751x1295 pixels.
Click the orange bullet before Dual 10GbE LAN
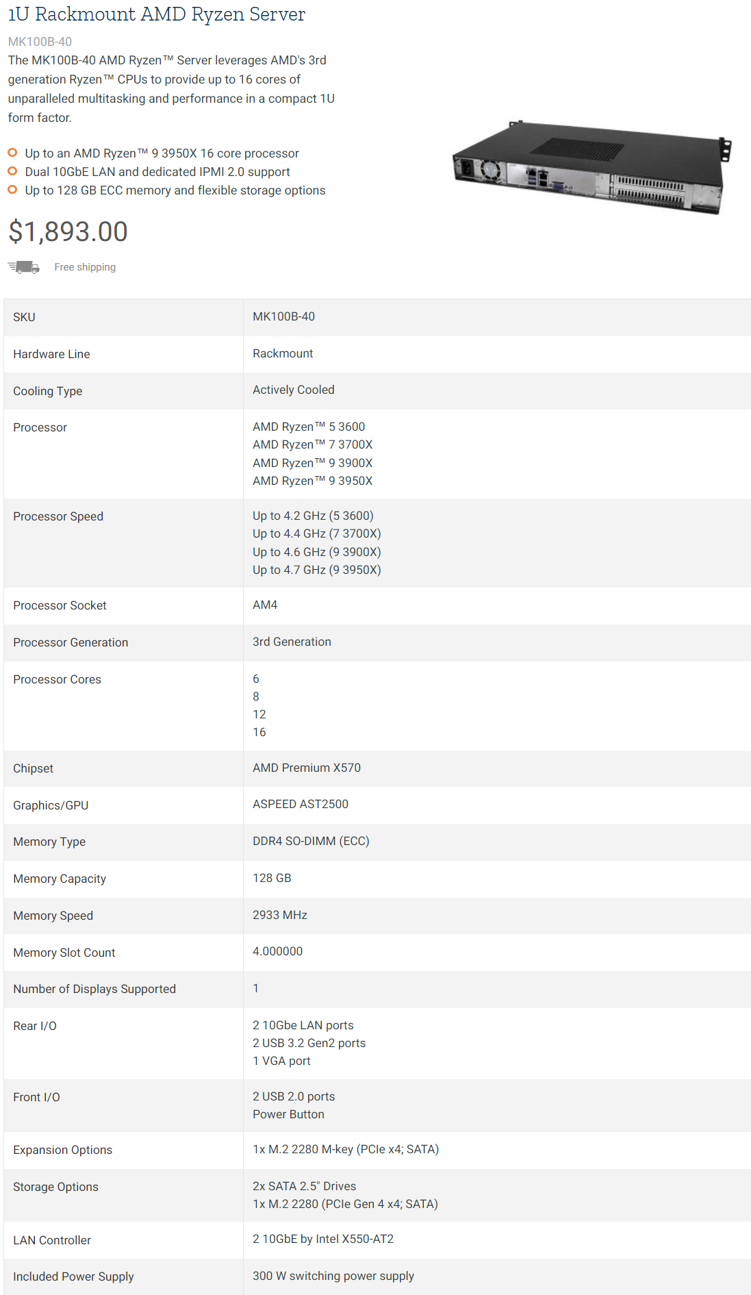pos(12,171)
